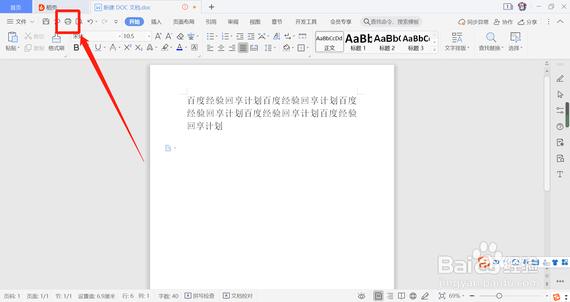Switch to the 页面布局 ribbon tab
Screen dimensions: 570x302
[184, 22]
